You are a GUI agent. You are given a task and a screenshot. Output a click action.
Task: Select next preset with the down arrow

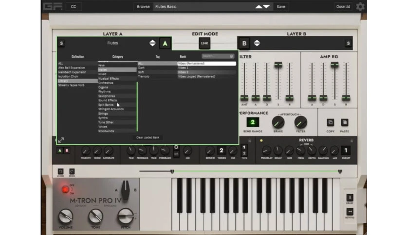[267, 7]
